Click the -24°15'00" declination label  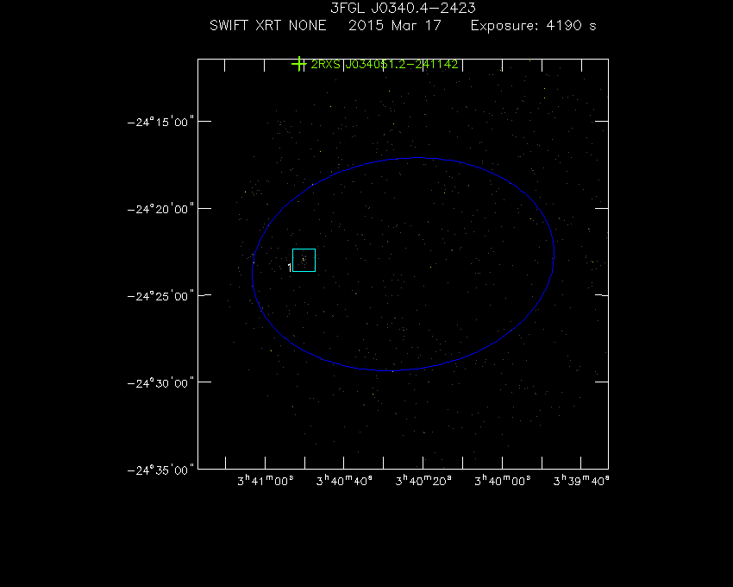160,122
